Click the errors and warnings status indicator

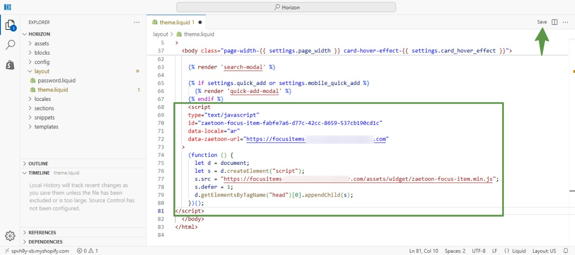click(x=87, y=251)
